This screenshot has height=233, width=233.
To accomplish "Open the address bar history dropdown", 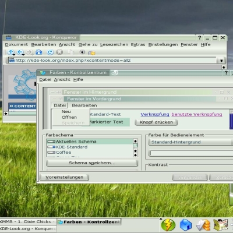I will coord(221,61).
